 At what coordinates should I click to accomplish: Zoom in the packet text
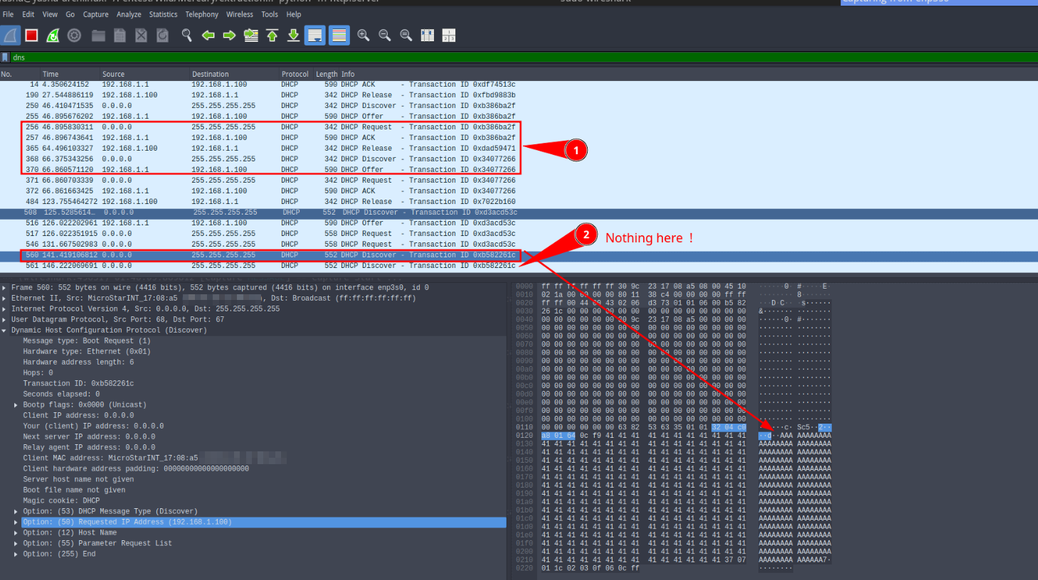tap(364, 36)
